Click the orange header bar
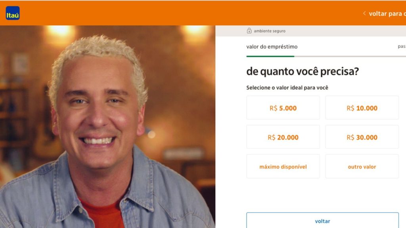Image resolution: width=406 pixels, height=228 pixels. [x=203, y=13]
